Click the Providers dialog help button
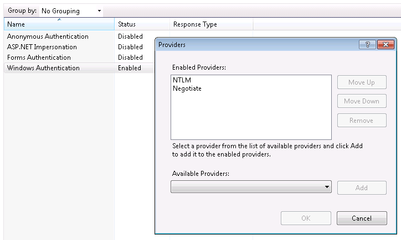The image size is (401, 240). 367,45
